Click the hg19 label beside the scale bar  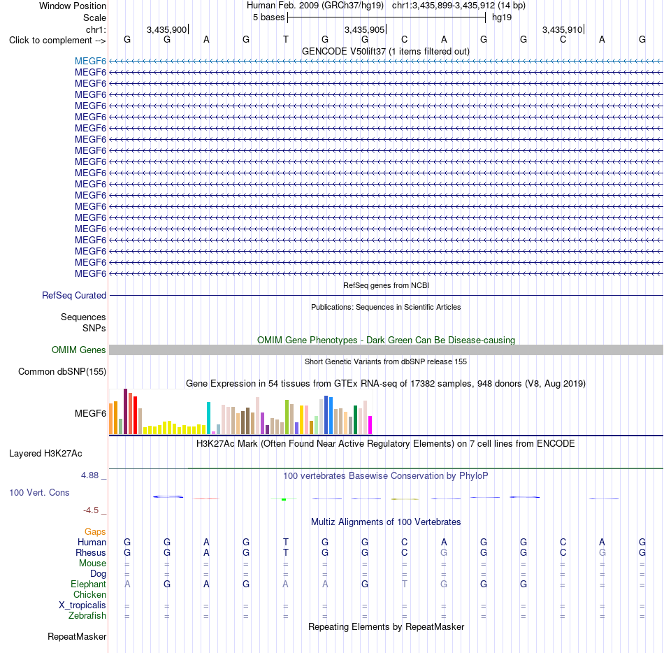pos(502,17)
